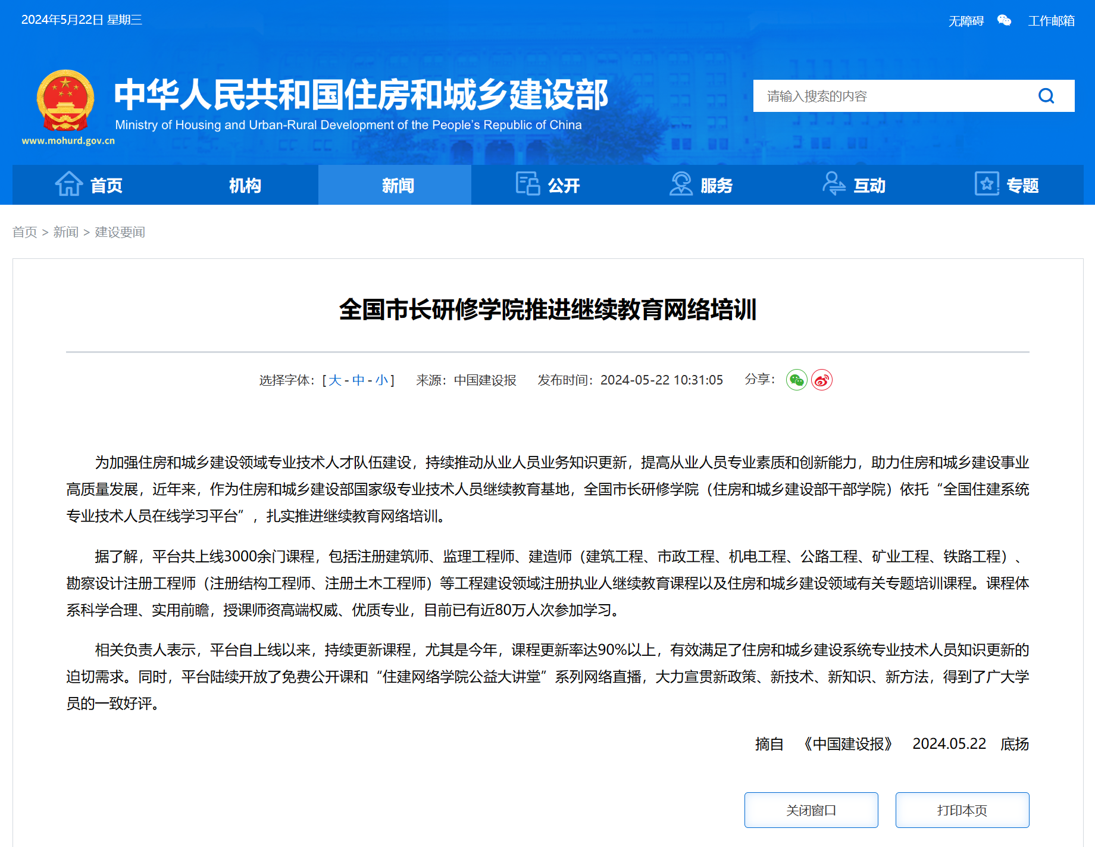Click the search magnifier icon
Screen dimensions: 1095x847
(x=1046, y=96)
